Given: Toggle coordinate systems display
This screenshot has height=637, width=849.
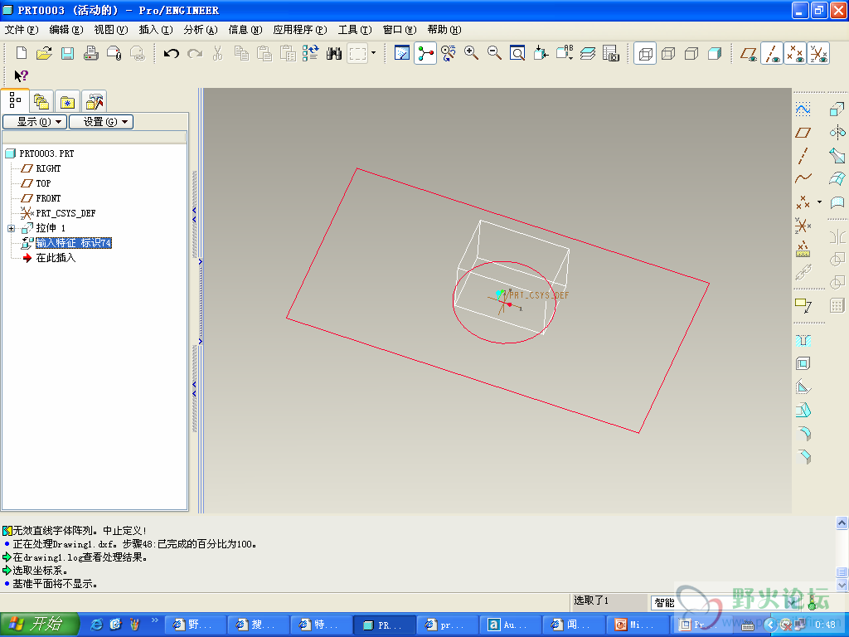Looking at the screenshot, I should 818,54.
